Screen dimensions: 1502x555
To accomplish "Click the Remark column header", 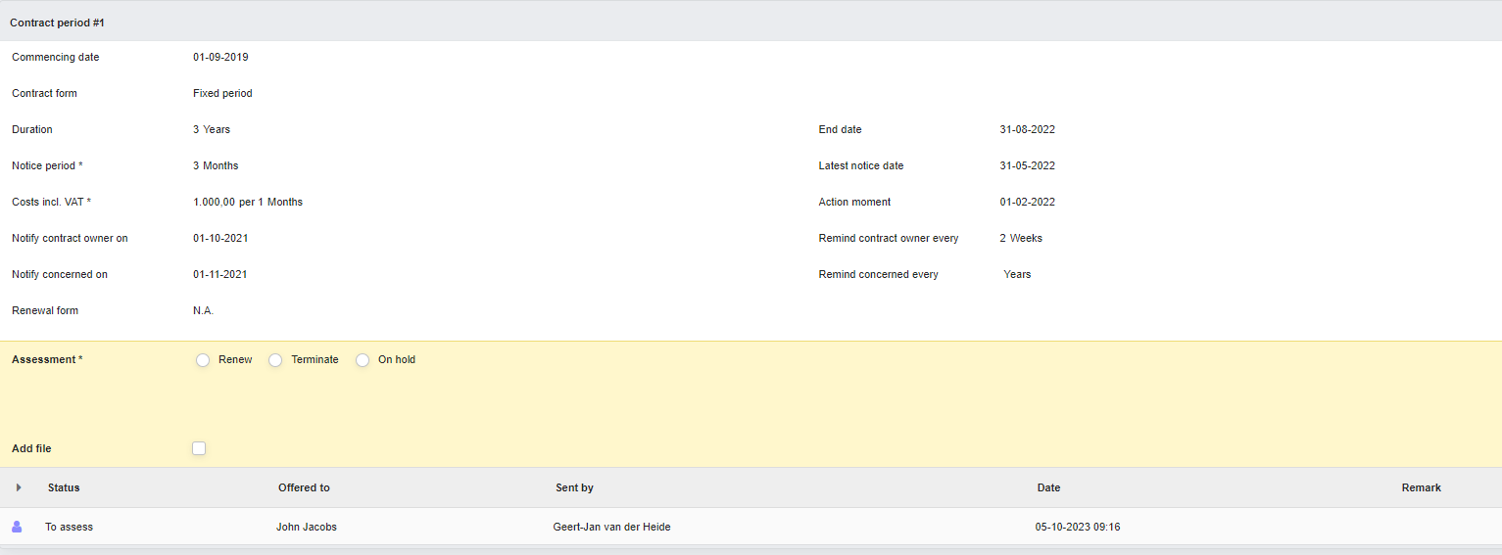I will click(x=1421, y=487).
